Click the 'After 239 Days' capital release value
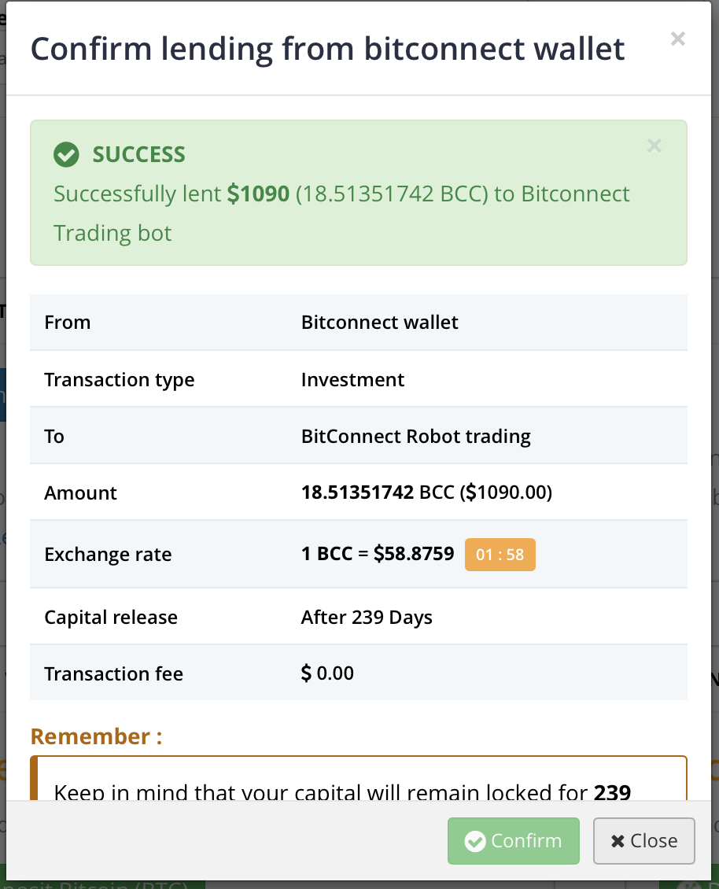Screen dimensions: 719x889 pyautogui.click(x=367, y=618)
